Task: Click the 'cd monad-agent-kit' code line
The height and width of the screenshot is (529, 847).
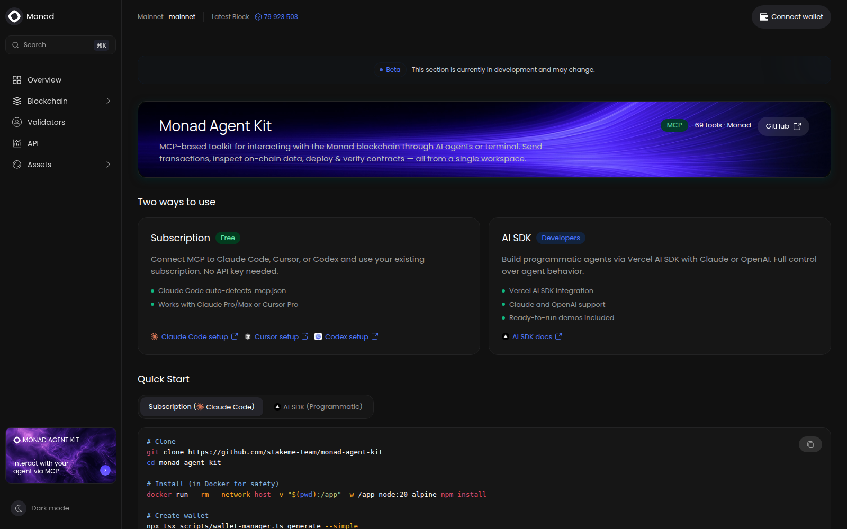Action: click(x=184, y=463)
